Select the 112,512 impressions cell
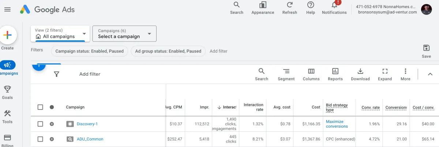This screenshot has height=147, width=439. point(202,124)
